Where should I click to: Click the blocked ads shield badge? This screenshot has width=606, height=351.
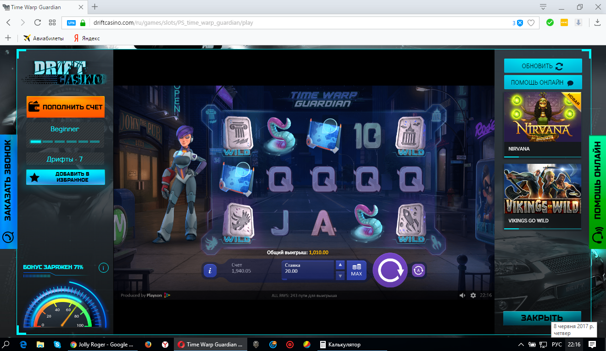click(x=518, y=23)
